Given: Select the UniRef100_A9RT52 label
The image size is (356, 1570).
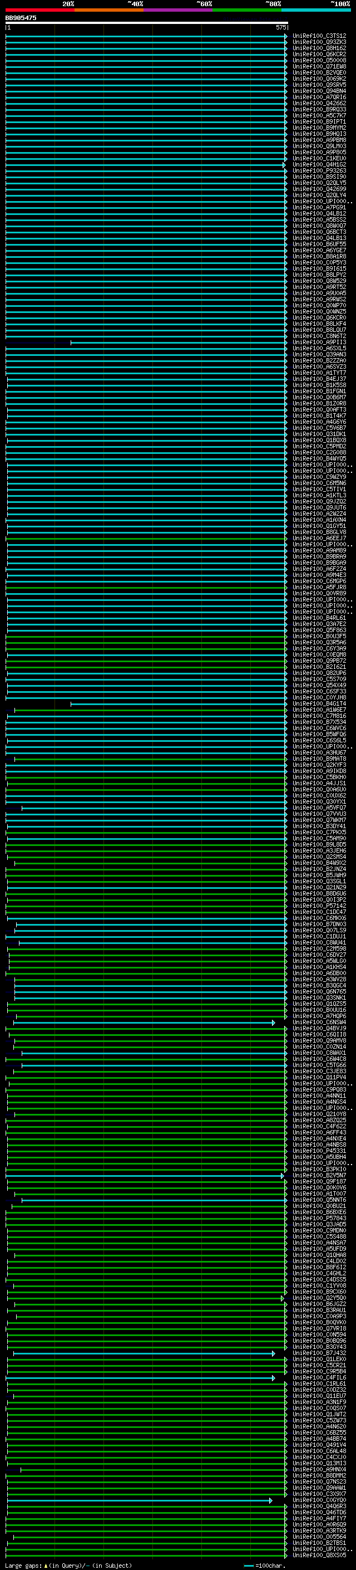Looking at the screenshot, I should (x=319, y=287).
